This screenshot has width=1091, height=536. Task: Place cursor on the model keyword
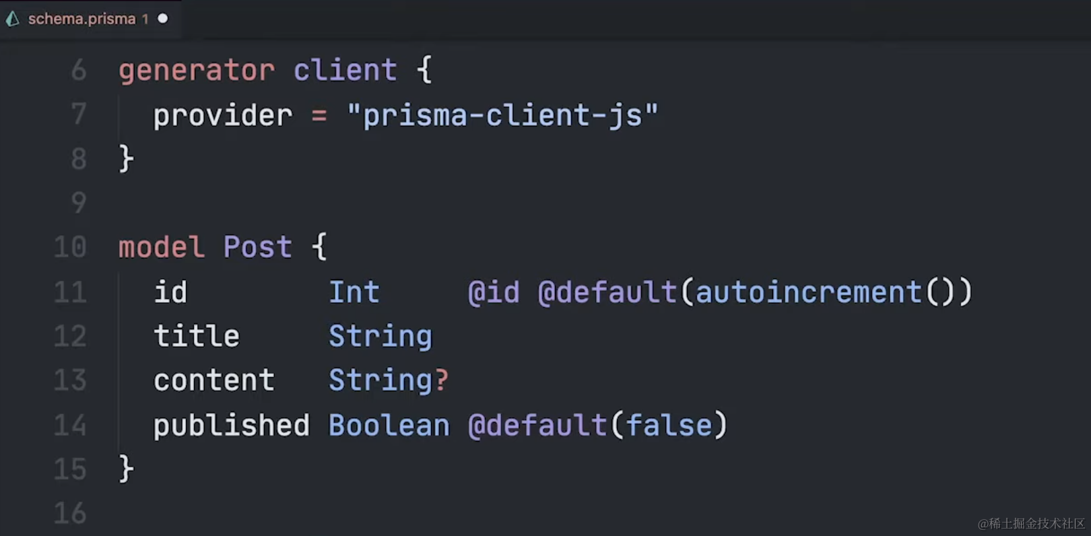(162, 247)
